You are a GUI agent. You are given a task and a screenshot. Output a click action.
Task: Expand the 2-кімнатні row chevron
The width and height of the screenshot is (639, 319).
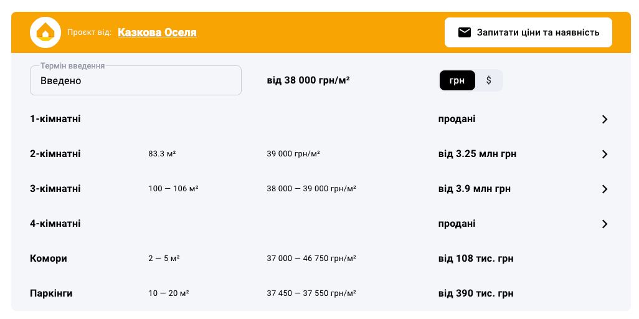[604, 154]
